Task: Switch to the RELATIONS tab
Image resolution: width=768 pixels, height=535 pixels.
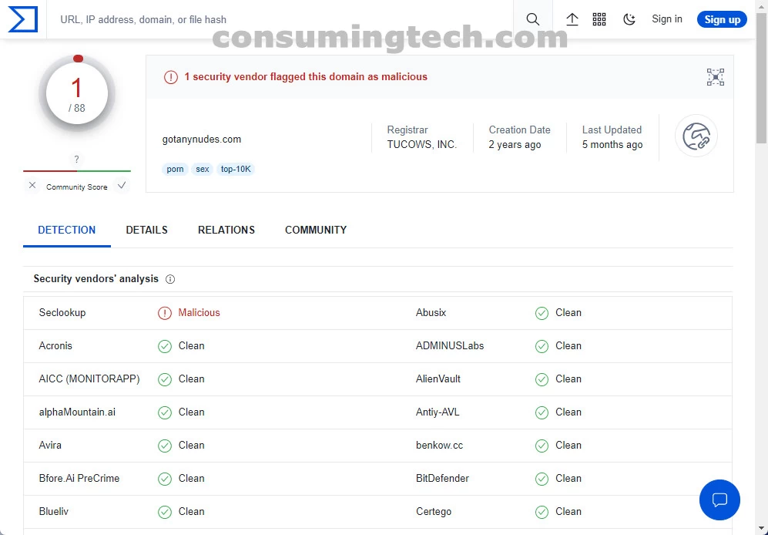Action: click(226, 230)
